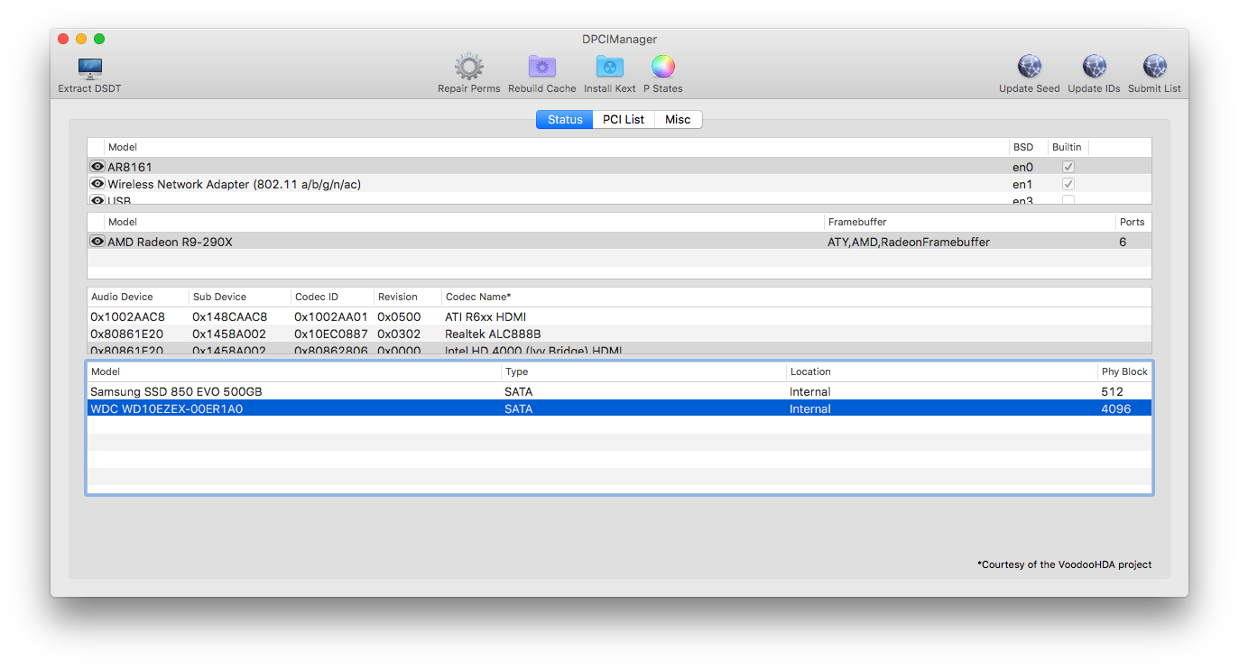Click Wireless Network Adapter (802.11 a/b/g/n/ac) entry

pyautogui.click(x=235, y=184)
